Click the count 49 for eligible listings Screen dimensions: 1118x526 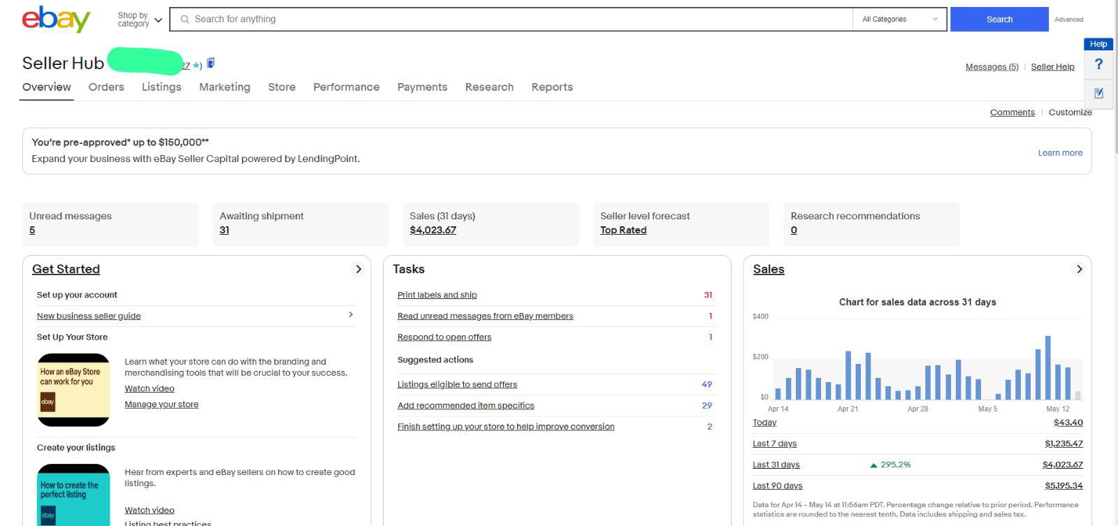tap(707, 384)
